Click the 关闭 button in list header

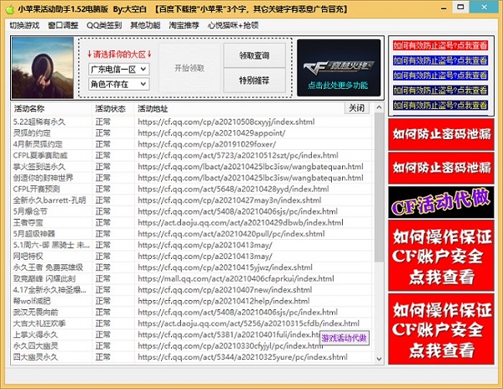357,108
